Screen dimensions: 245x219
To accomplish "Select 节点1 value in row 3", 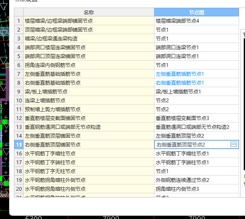I will pyautogui.click(x=197, y=39).
